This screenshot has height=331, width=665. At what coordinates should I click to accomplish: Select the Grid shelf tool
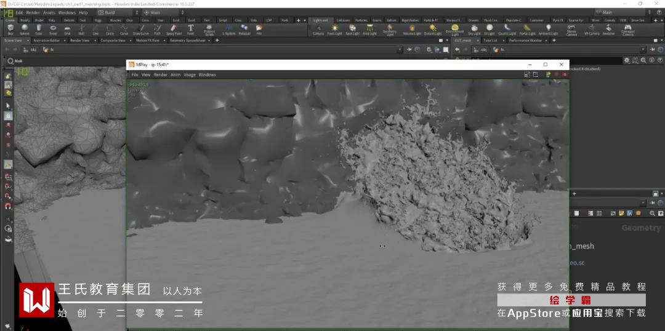click(x=67, y=30)
